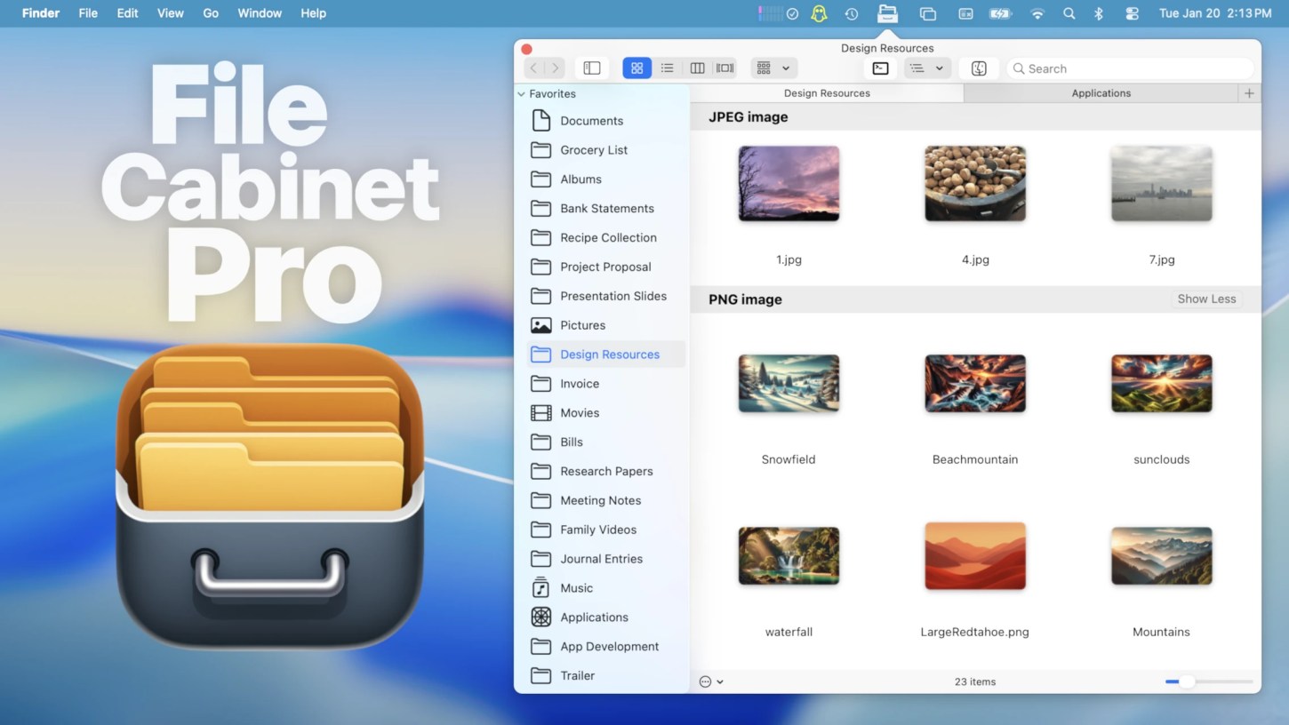Open the sort options dropdown
Image resolution: width=1289 pixels, height=725 pixels.
pos(927,68)
